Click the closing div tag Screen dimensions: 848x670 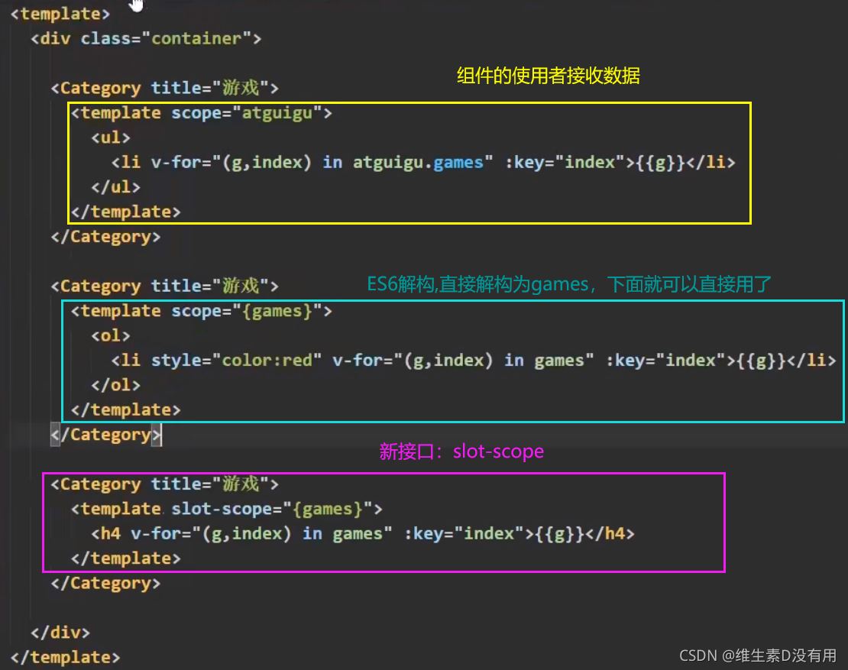[60, 633]
